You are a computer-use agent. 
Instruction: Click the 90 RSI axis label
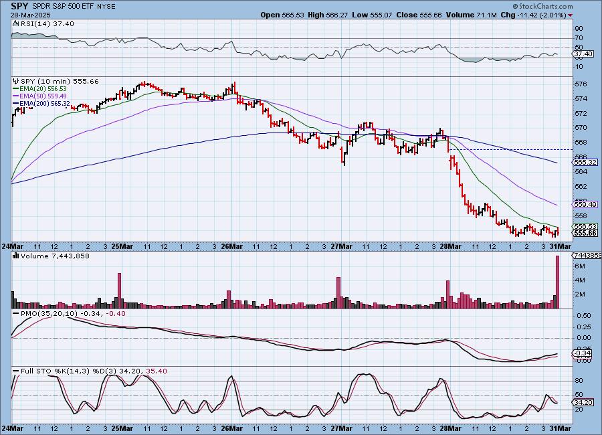tap(579, 29)
